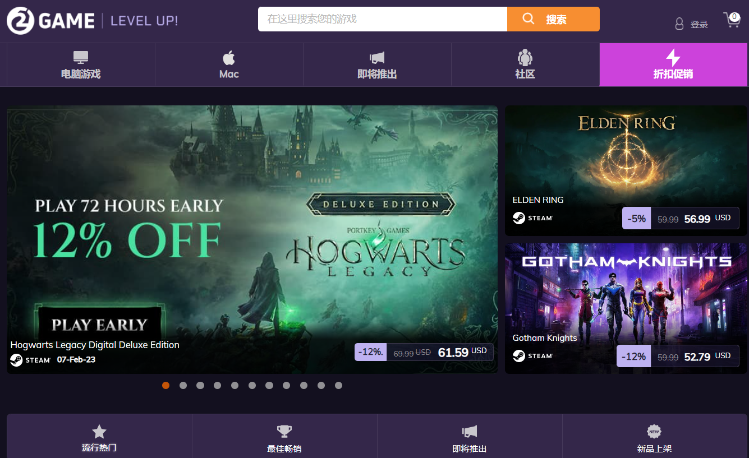Open the shopping cart icon

(x=732, y=21)
